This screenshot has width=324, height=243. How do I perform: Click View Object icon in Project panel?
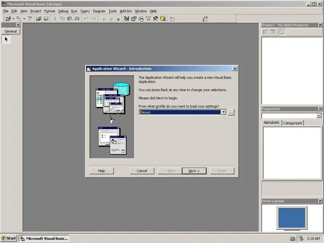click(273, 32)
